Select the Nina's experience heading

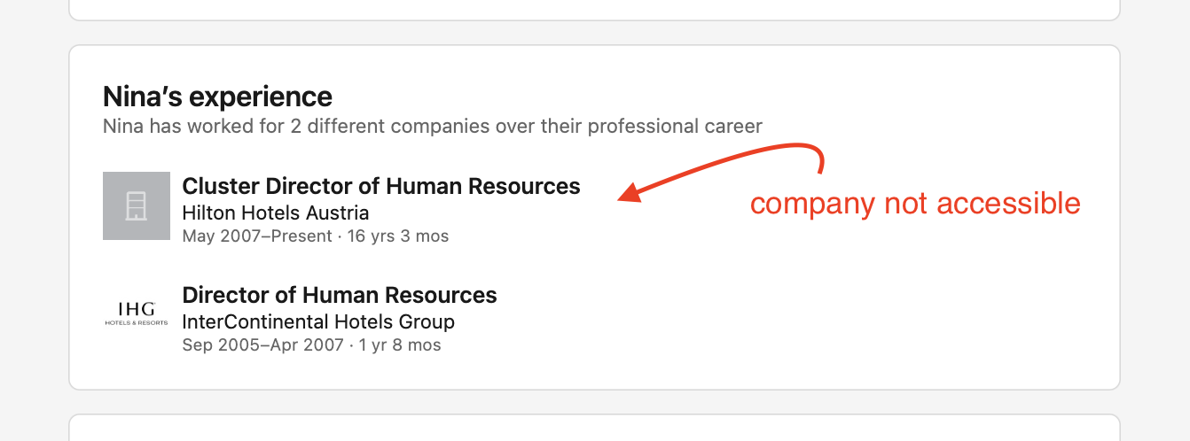[217, 97]
